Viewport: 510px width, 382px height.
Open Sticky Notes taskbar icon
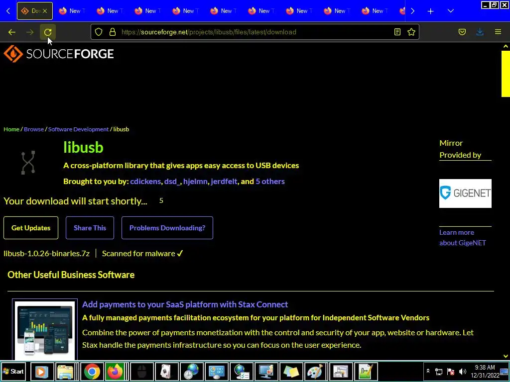[x=291, y=371]
